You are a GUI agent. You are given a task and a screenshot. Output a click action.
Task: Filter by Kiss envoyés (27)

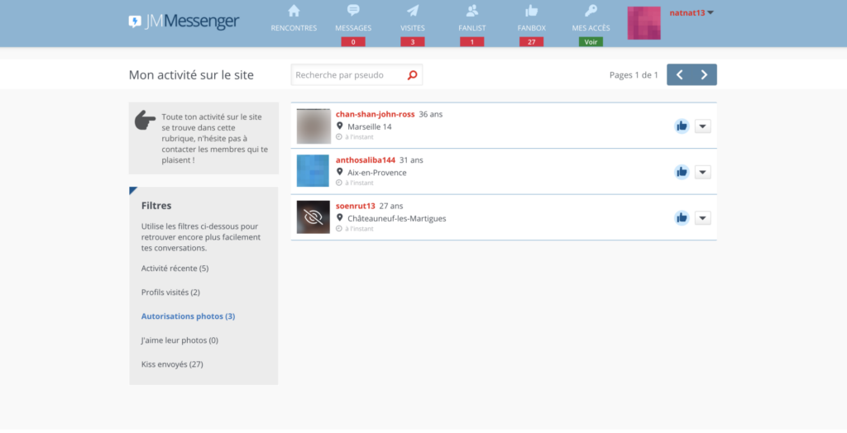[x=172, y=364]
